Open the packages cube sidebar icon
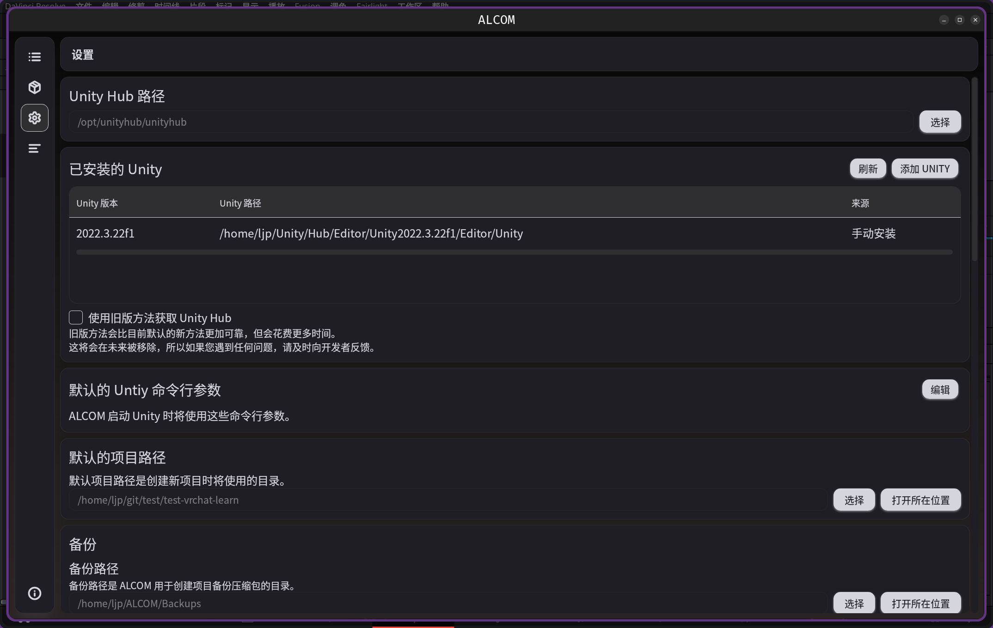 click(x=35, y=87)
